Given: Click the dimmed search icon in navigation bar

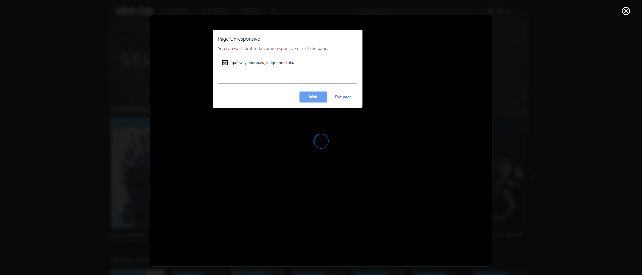Looking at the screenshot, I should pyautogui.click(x=274, y=11).
